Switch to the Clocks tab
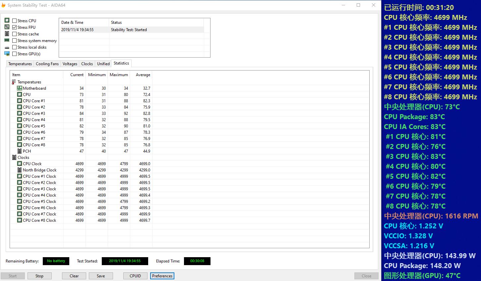Screen dimensions: 481x281 tap(87, 64)
